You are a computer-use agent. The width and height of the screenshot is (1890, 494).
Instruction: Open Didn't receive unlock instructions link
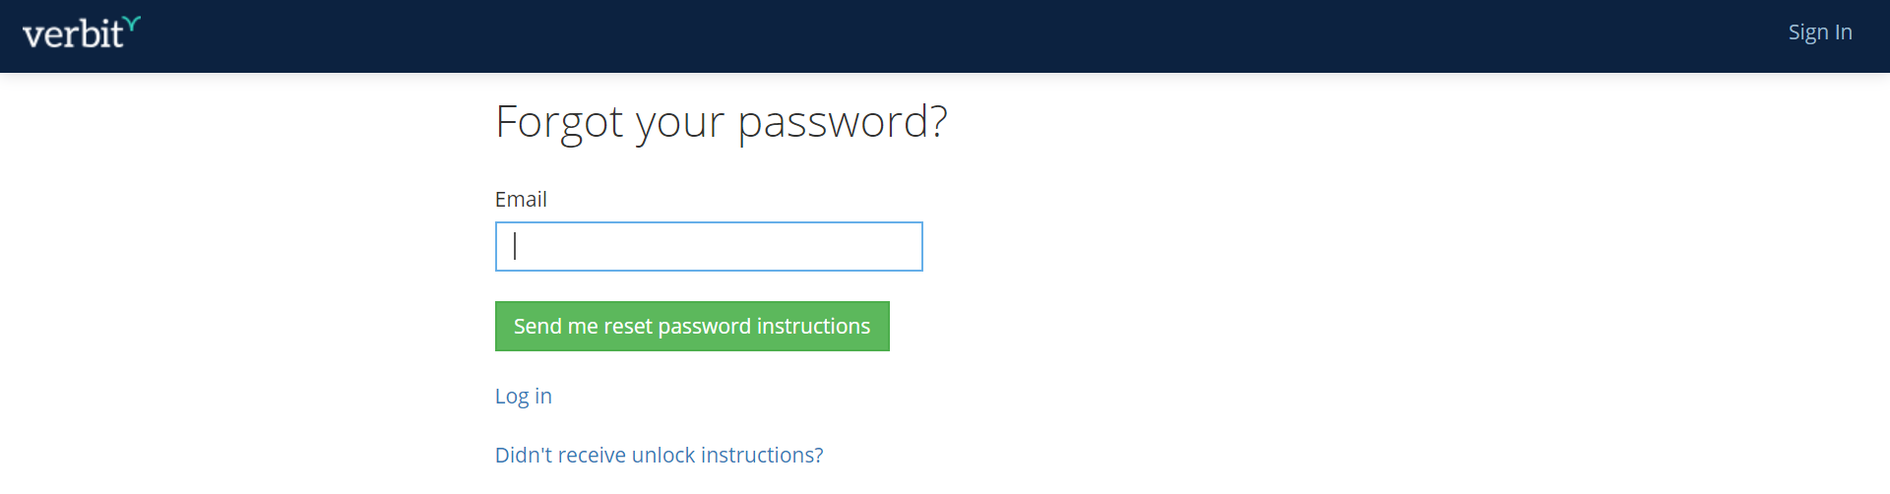[659, 455]
